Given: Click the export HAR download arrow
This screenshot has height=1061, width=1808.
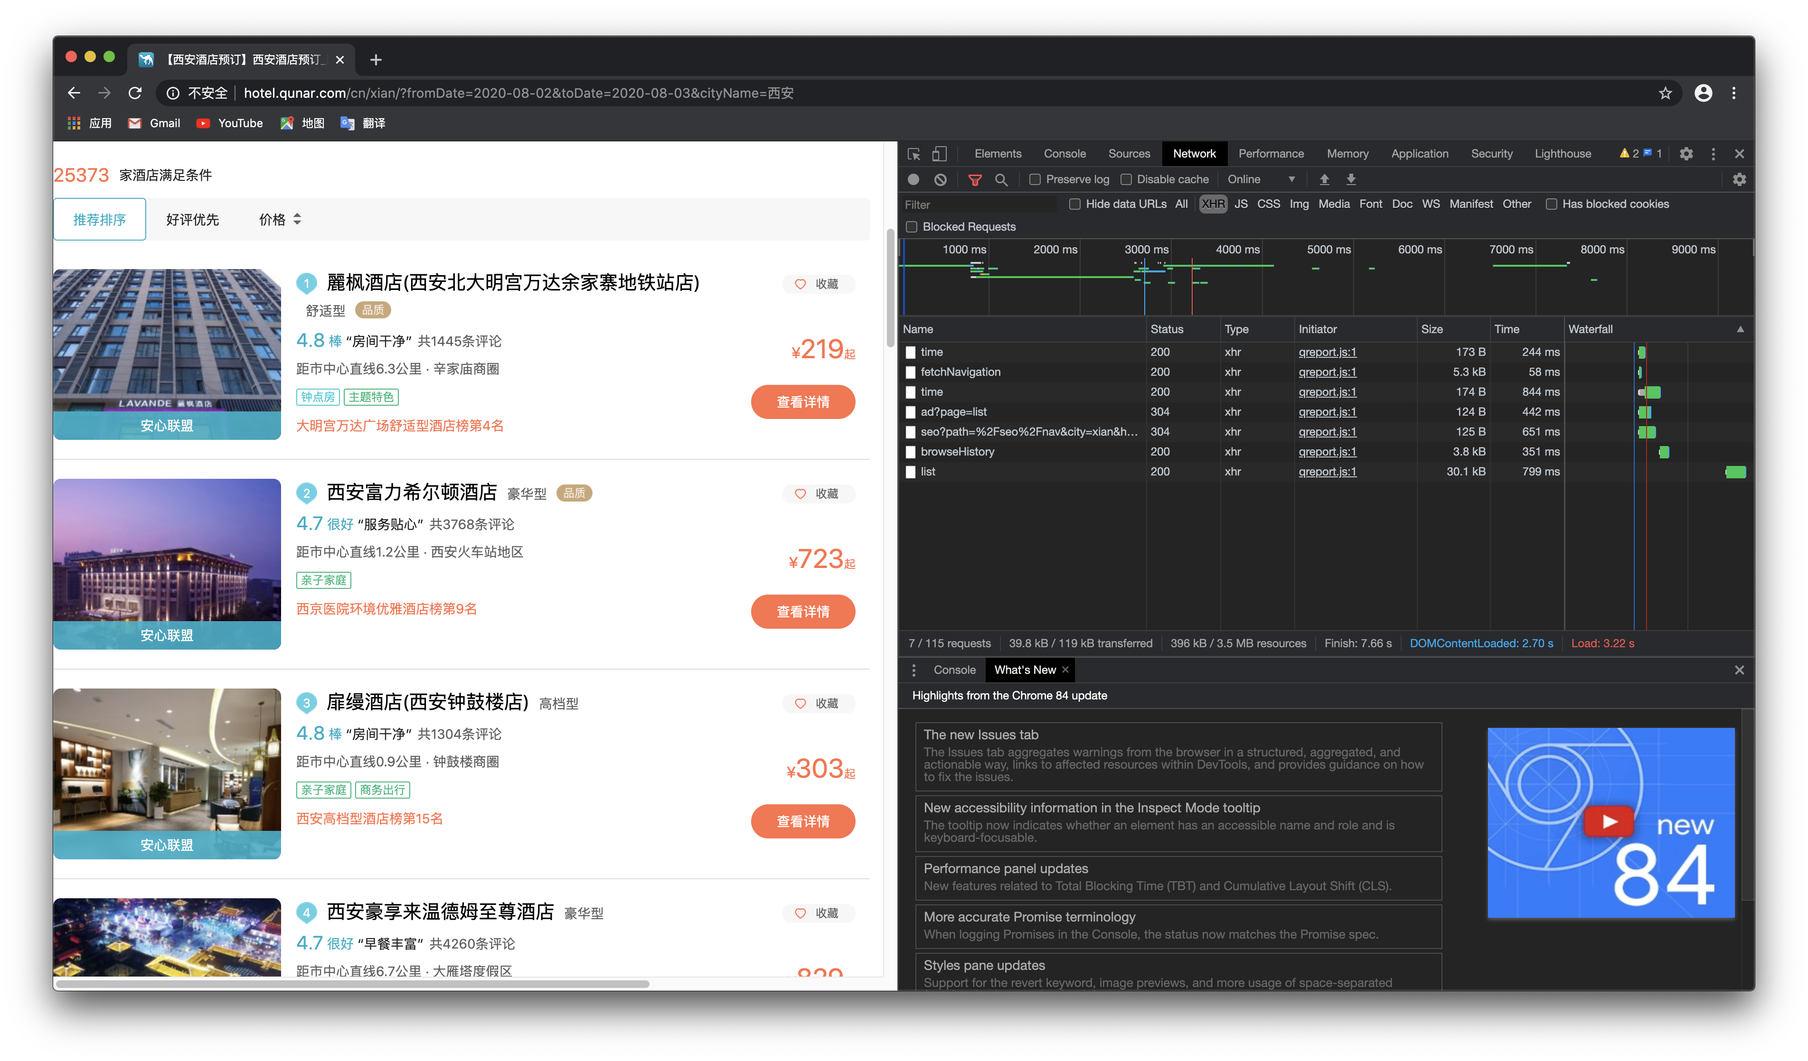Looking at the screenshot, I should (1350, 180).
